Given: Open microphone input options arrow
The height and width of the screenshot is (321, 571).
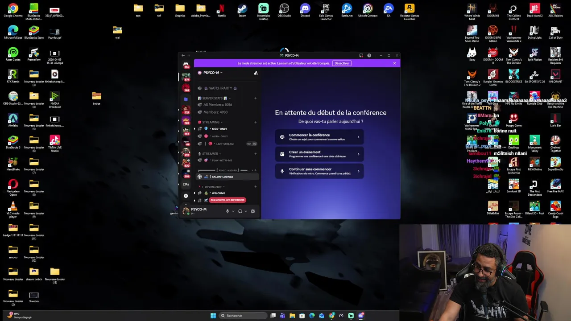Looking at the screenshot, I should point(233,211).
